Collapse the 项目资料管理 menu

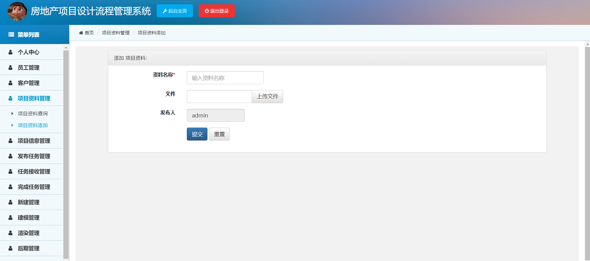(x=31, y=98)
